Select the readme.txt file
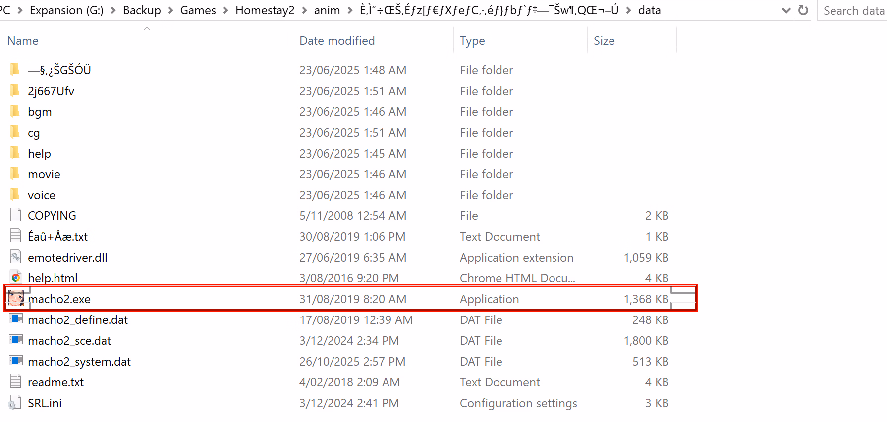This screenshot has height=422, width=887. point(56,382)
